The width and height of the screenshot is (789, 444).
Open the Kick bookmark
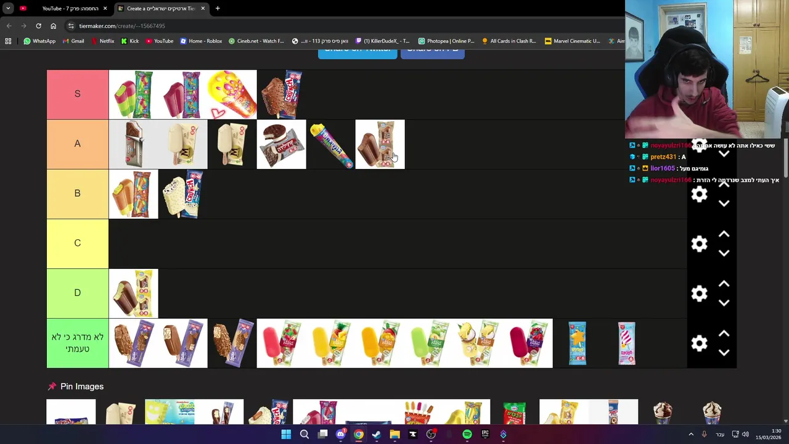[x=129, y=41]
